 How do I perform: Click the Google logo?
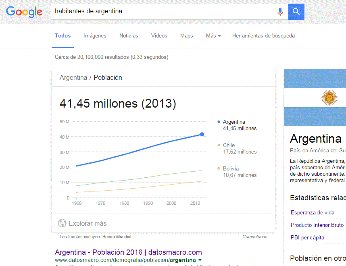click(x=24, y=12)
